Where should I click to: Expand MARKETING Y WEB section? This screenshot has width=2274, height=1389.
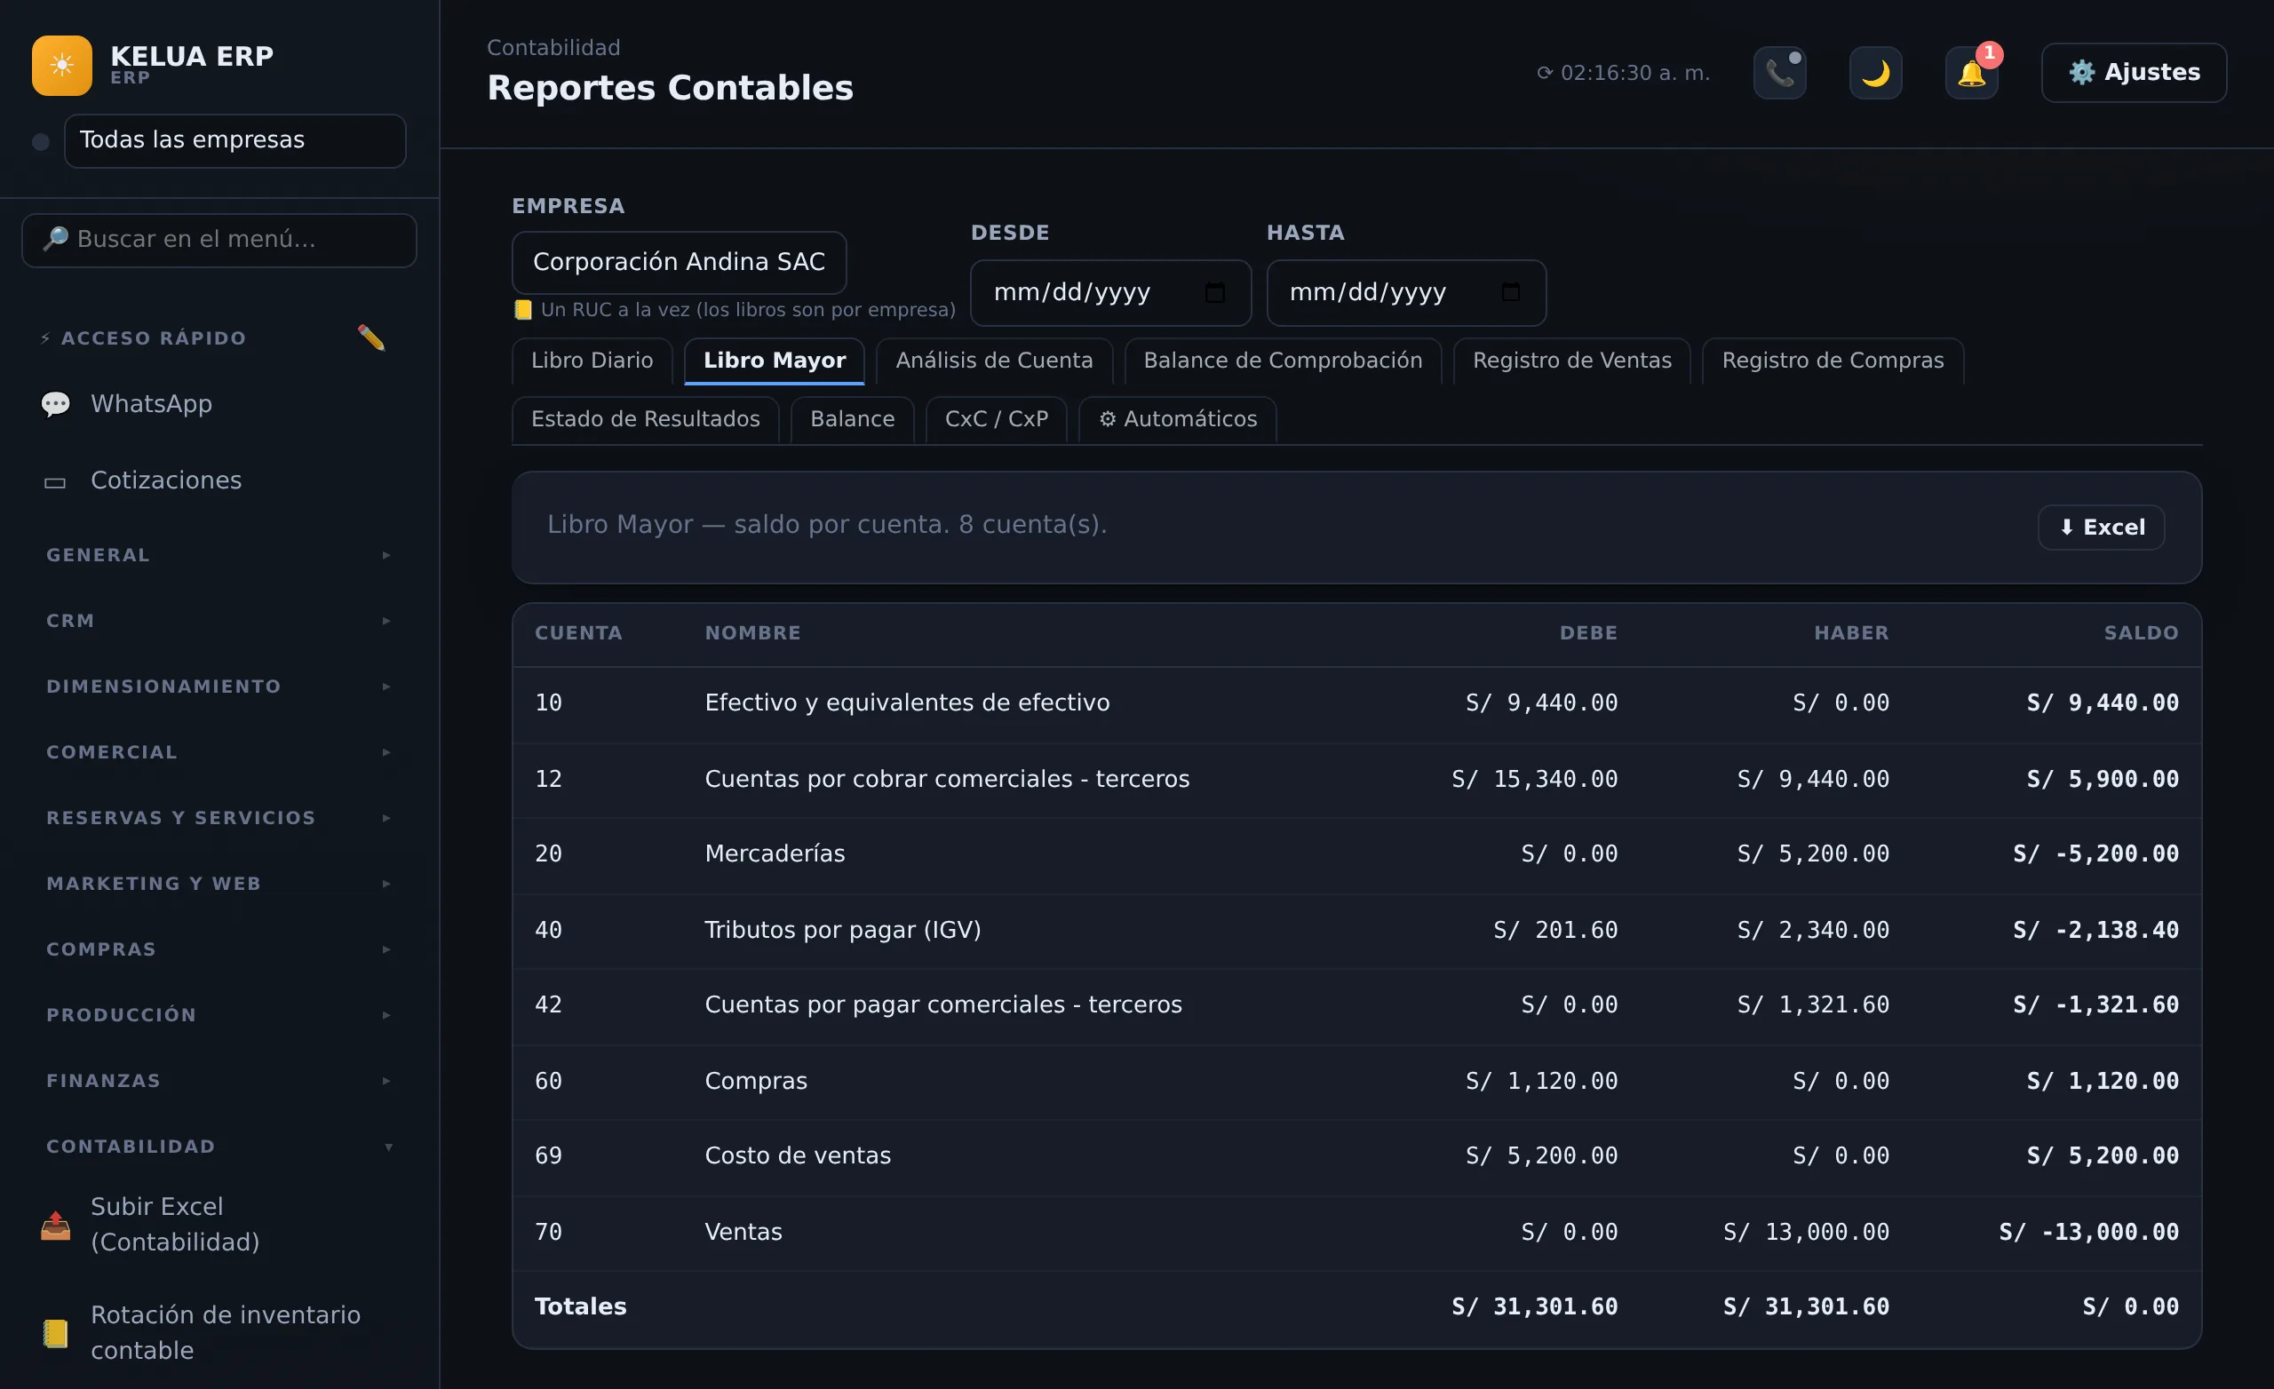point(219,884)
